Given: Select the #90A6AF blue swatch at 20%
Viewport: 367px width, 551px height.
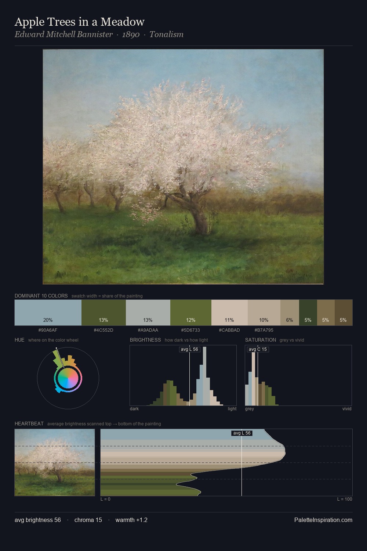Looking at the screenshot, I should point(48,313).
